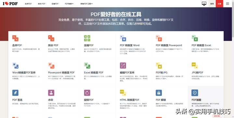234x118 pixels.
Task: Click the PDF 解锁 padlock icon
Action: tap(159, 93)
